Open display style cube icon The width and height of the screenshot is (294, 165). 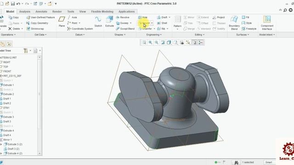(x=169, y=43)
